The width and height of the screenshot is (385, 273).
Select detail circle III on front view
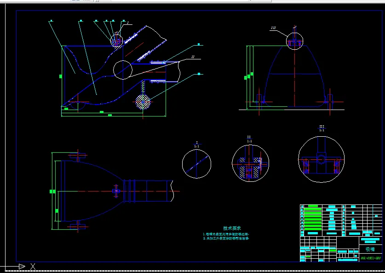tap(295, 41)
